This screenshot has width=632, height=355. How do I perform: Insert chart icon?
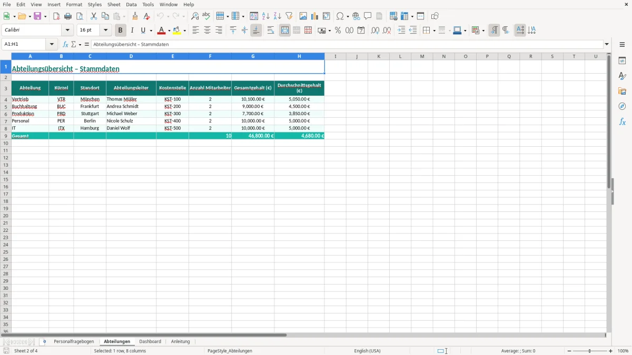tap(315, 16)
